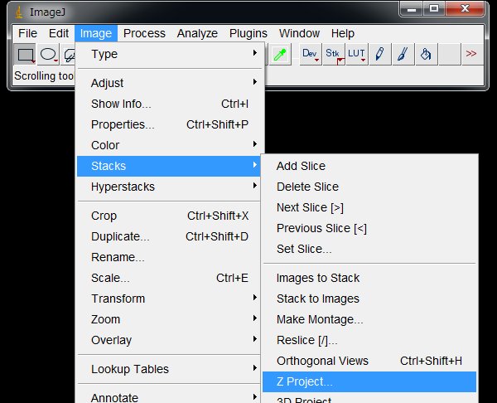Open the Dev developer menu tool
The image size is (497, 403).
coord(311,54)
